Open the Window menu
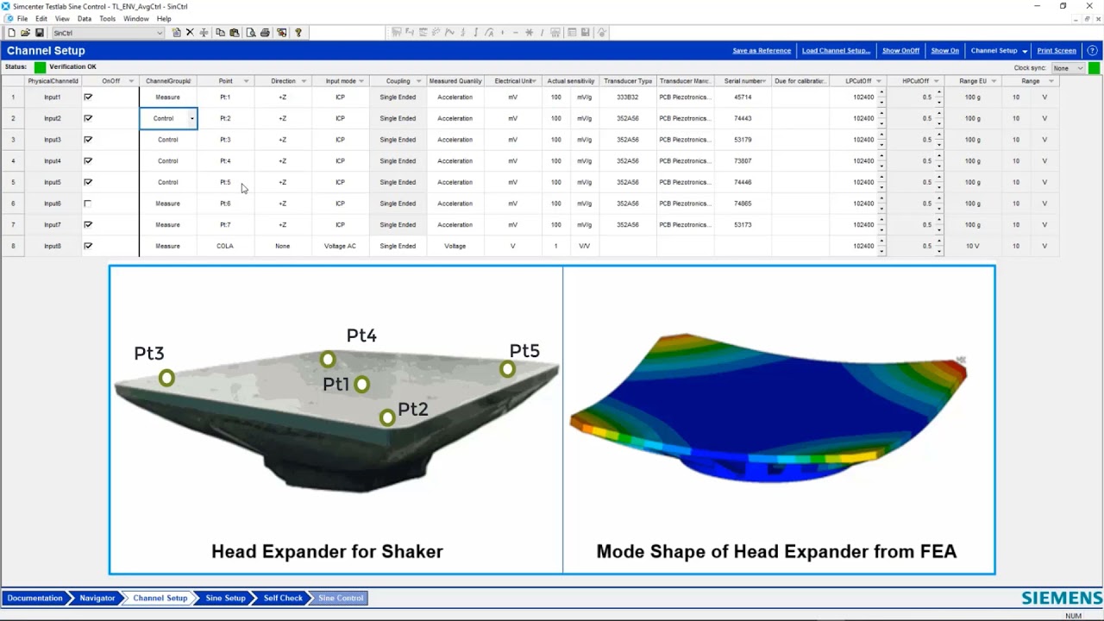This screenshot has height=621, width=1104. pyautogui.click(x=135, y=18)
